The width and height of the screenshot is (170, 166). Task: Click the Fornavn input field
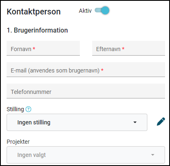click(x=43, y=48)
